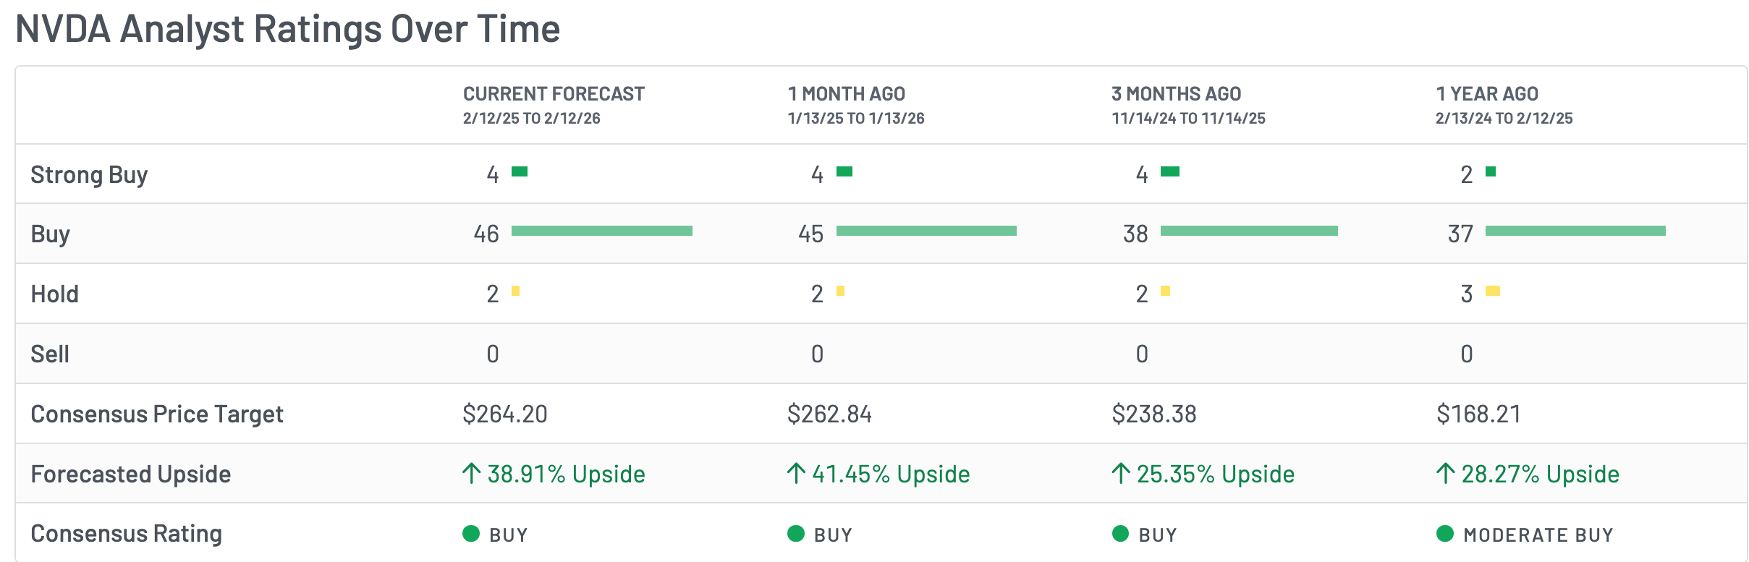This screenshot has height=562, width=1749.
Task: Click the up arrow beside 38.91% Upside
Action: click(x=471, y=474)
